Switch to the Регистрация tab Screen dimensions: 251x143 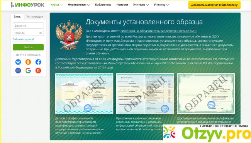click(35, 17)
